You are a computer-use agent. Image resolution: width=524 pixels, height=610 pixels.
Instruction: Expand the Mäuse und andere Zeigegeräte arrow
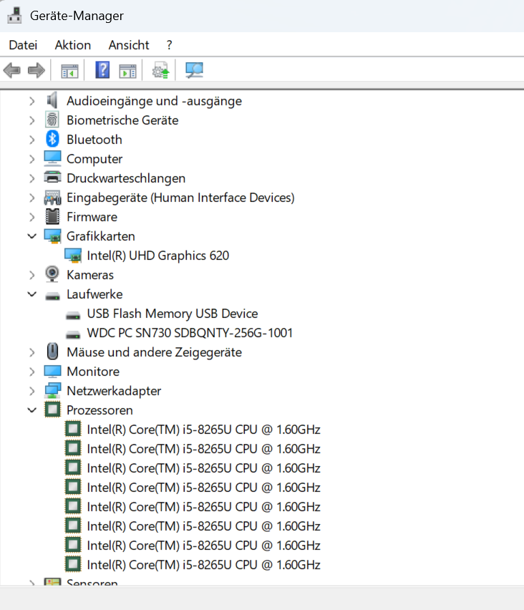[32, 352]
